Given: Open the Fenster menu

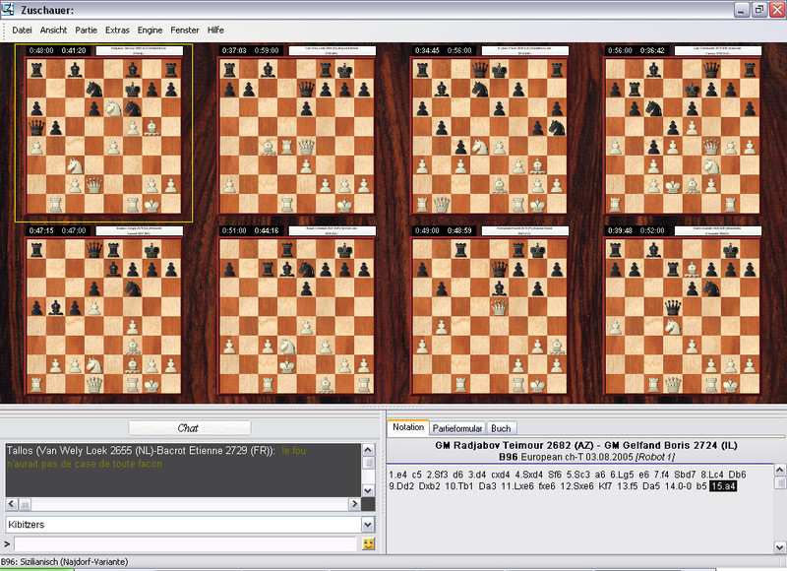Looking at the screenshot, I should click(184, 31).
